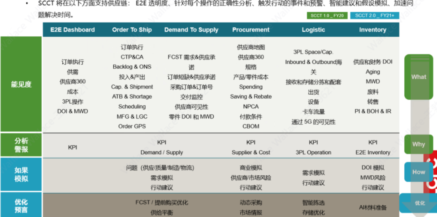Click Cap. & Shipment text

pyautogui.click(x=132, y=87)
